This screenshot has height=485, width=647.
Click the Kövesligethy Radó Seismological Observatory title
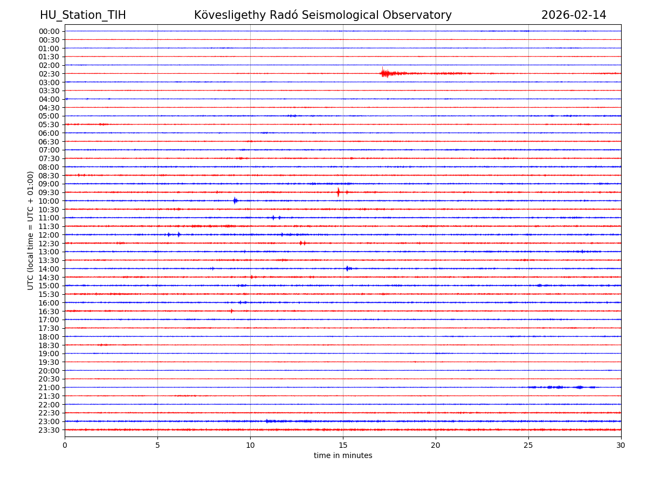click(322, 15)
